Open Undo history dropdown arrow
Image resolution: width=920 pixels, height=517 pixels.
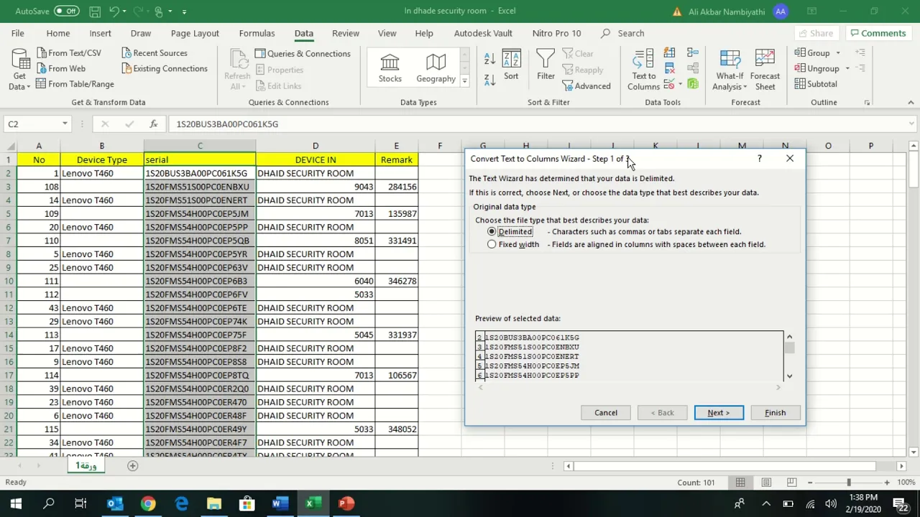pos(125,11)
